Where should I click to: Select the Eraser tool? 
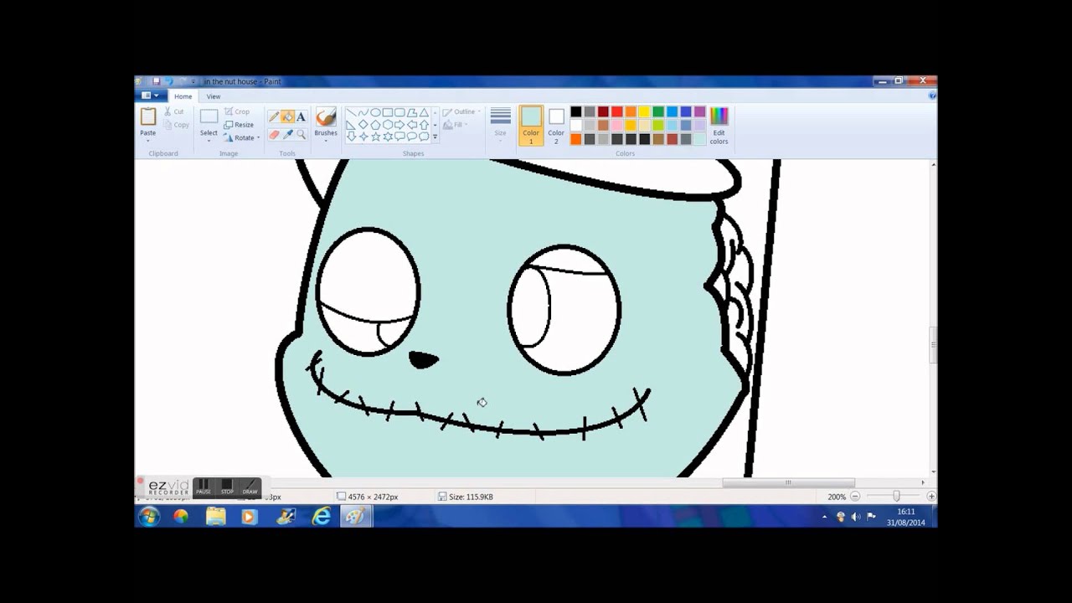point(274,135)
